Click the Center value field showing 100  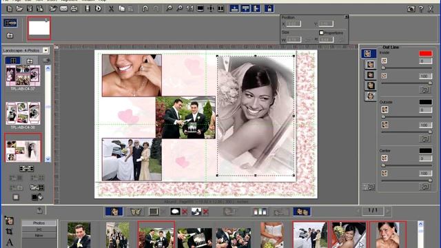tap(425, 174)
